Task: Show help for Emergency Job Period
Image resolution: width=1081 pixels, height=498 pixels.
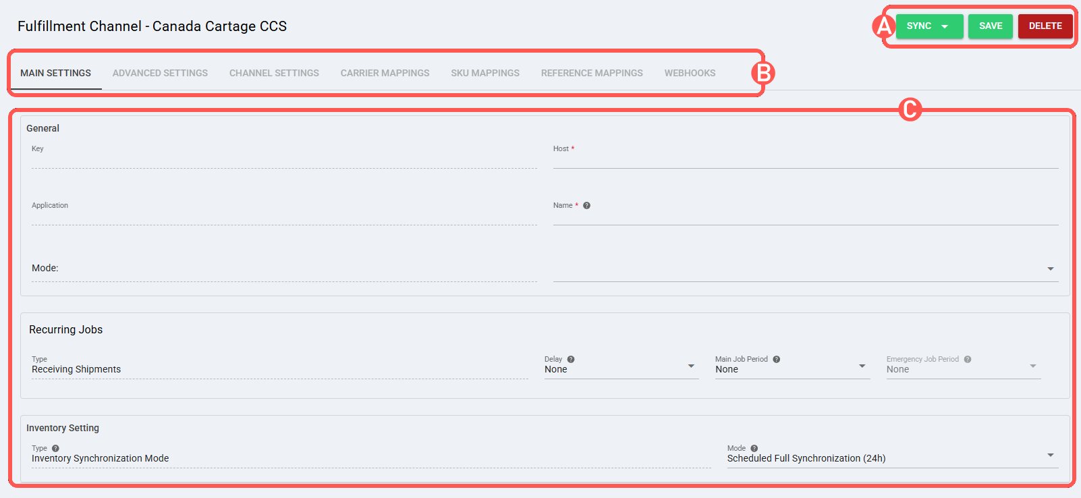Action: click(968, 360)
